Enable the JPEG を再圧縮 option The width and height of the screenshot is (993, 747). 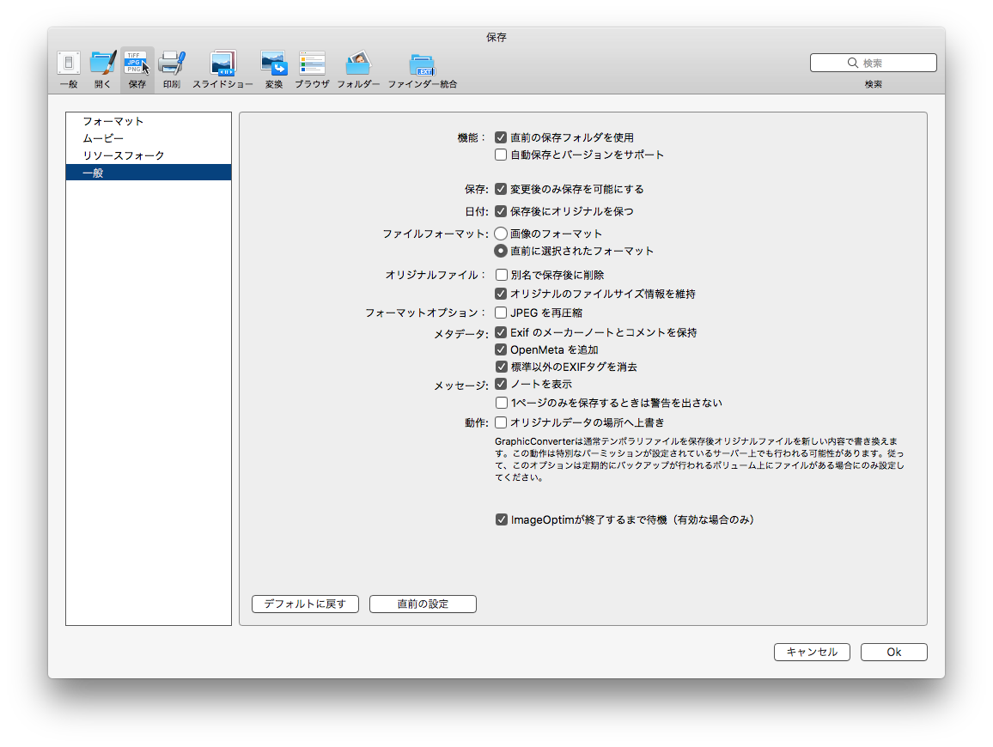501,313
